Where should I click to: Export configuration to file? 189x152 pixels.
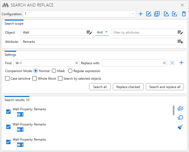click(166, 14)
